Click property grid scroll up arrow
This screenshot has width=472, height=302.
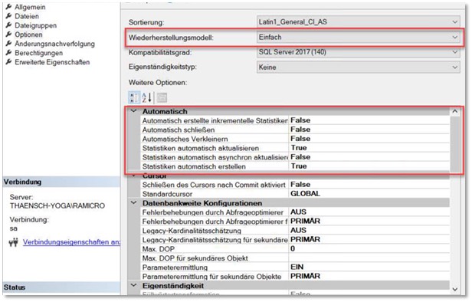pyautogui.click(x=455, y=111)
